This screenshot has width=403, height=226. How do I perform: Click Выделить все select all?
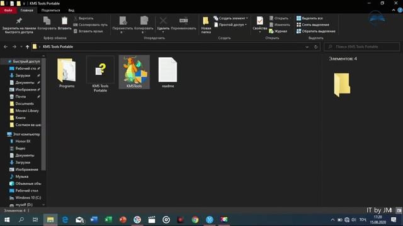pos(310,18)
